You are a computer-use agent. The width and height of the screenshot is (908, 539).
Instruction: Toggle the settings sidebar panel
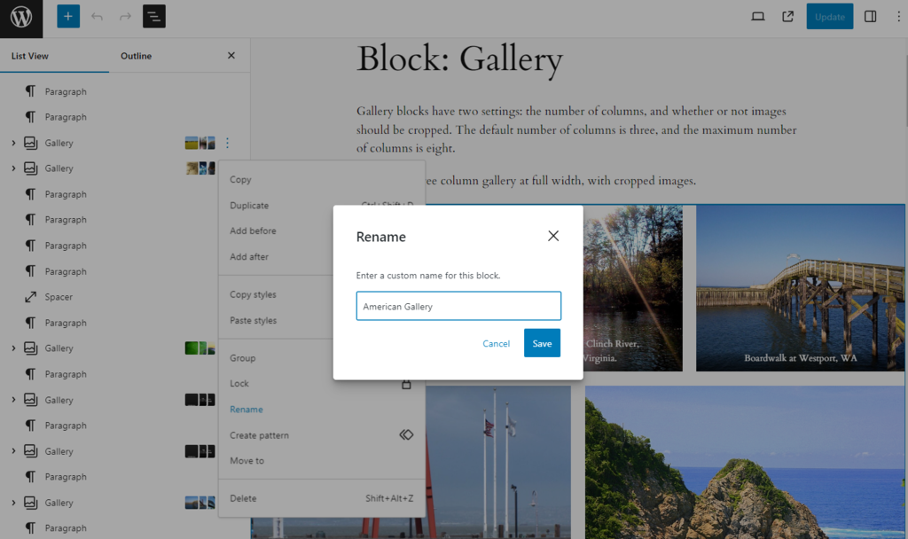[x=870, y=16]
